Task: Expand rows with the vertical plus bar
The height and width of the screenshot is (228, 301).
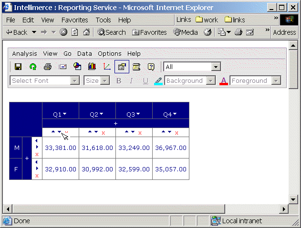Action: click(x=27, y=158)
